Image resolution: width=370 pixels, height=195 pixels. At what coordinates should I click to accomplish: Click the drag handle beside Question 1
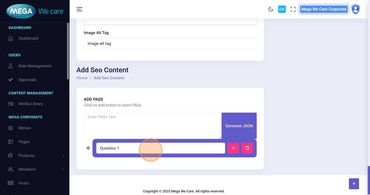[88, 148]
